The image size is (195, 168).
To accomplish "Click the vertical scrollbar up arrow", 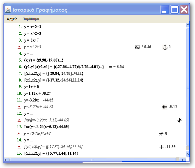I will [188, 25].
